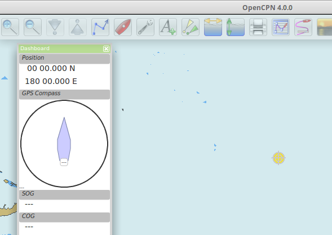Image resolution: width=332 pixels, height=235 pixels.
Task: Close the Dashboard panel
Action: [106, 48]
